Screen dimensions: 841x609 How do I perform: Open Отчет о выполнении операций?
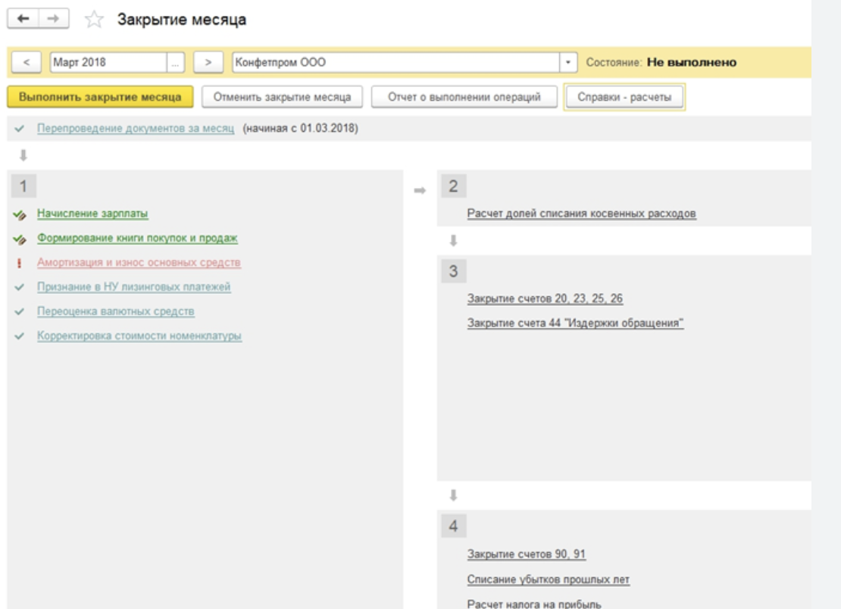coord(464,98)
